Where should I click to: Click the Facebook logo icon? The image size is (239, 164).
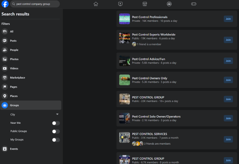click(x=5, y=4)
